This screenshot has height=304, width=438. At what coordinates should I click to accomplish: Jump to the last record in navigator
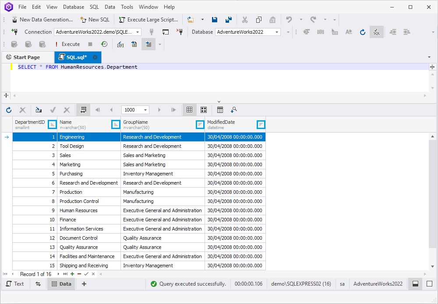65,274
